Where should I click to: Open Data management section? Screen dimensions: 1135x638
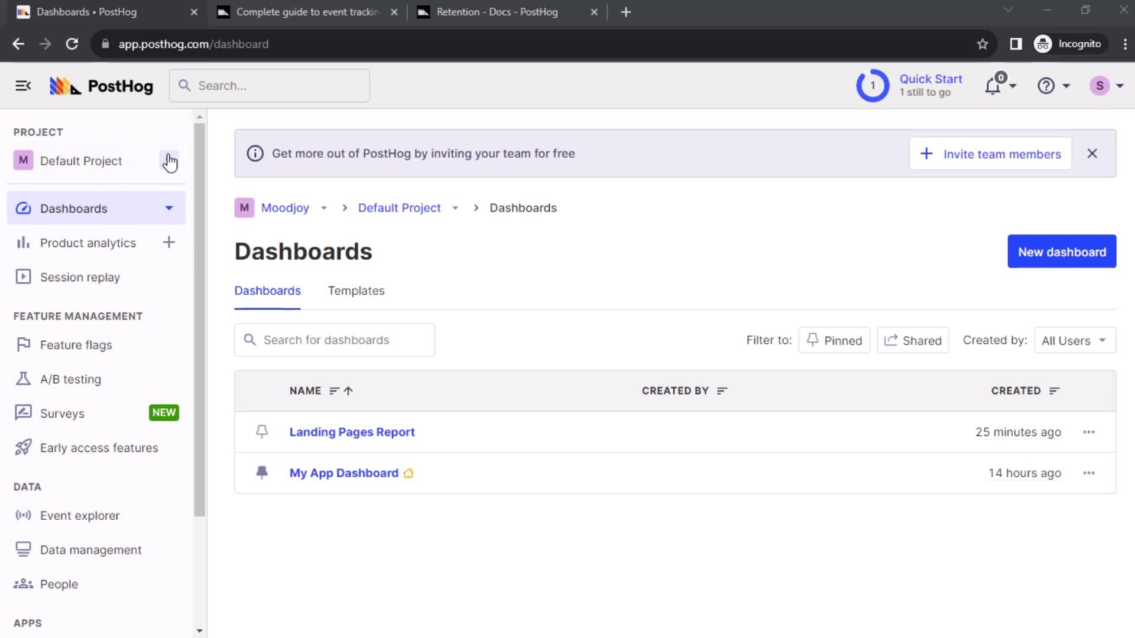pyautogui.click(x=90, y=549)
